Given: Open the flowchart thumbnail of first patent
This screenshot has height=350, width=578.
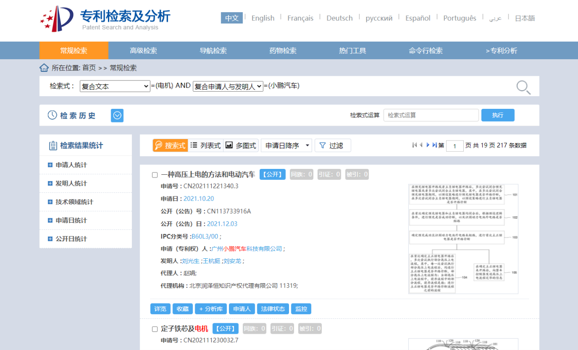Looking at the screenshot, I should (463, 239).
